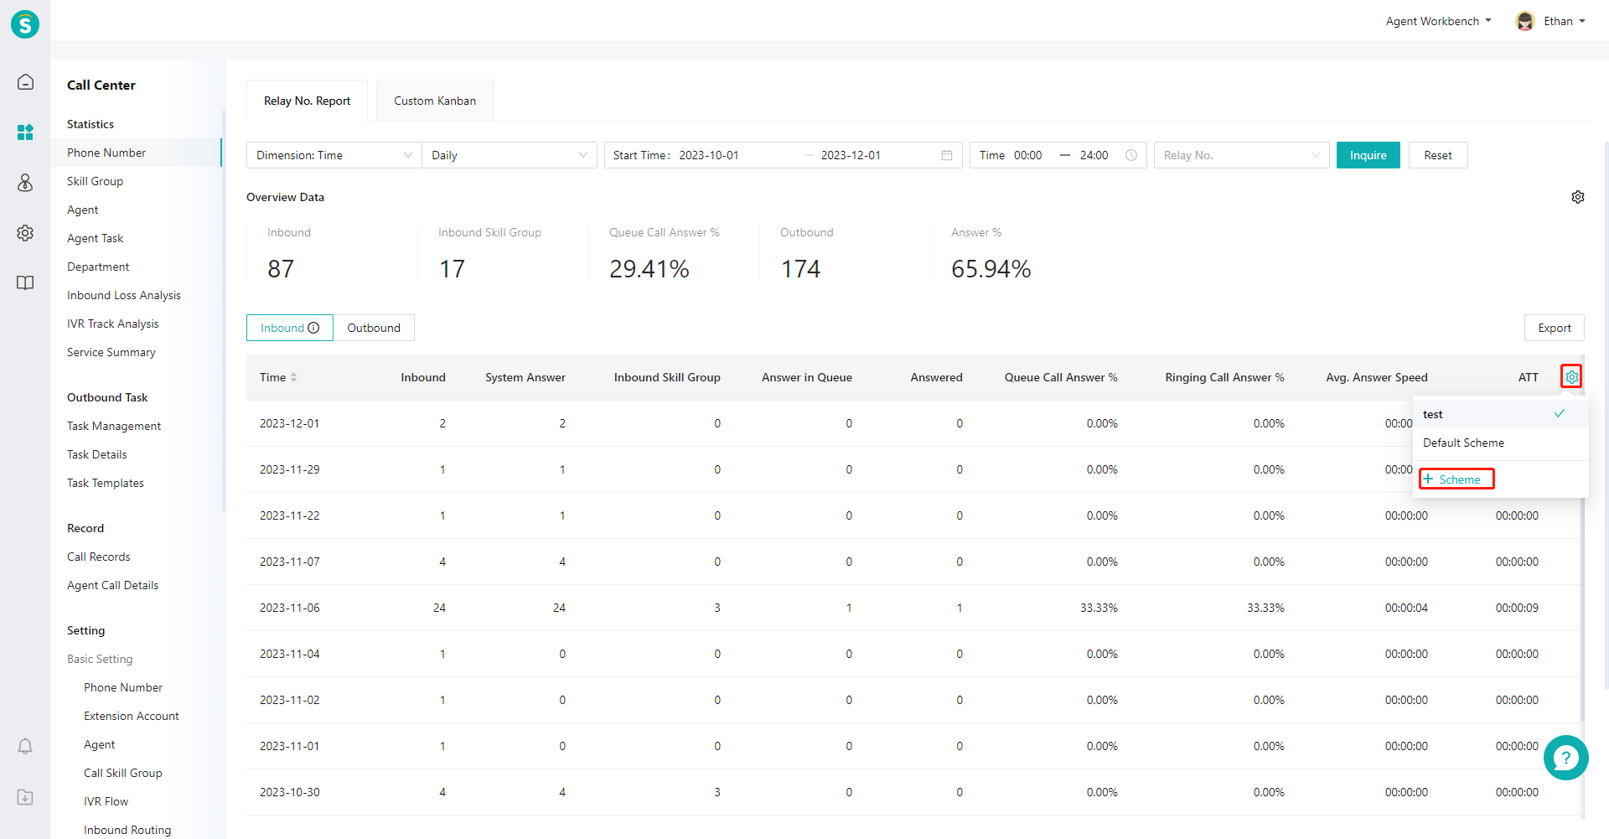Screen dimensions: 1609x839
Task: Switch to the Outbound data view
Action: [x=374, y=328]
